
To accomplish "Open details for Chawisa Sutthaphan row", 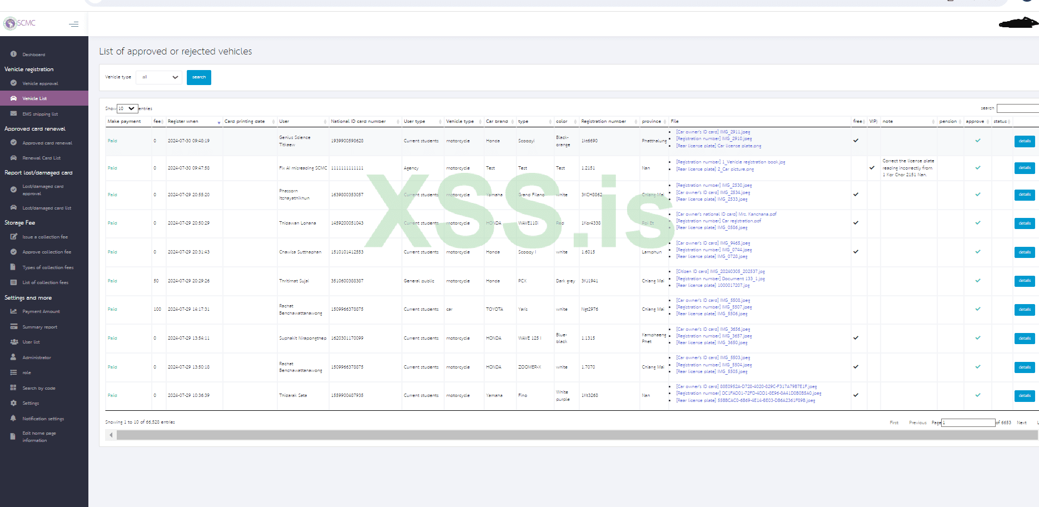I will pyautogui.click(x=1025, y=252).
